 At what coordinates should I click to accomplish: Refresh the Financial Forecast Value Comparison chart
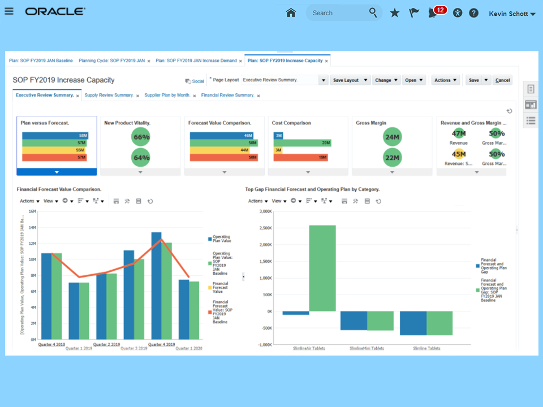click(x=150, y=201)
